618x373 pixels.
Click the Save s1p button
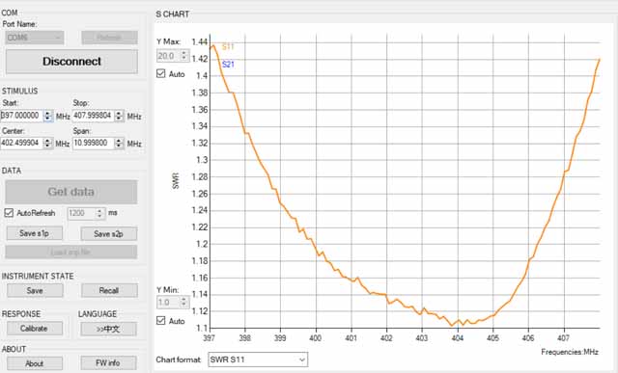coord(35,233)
